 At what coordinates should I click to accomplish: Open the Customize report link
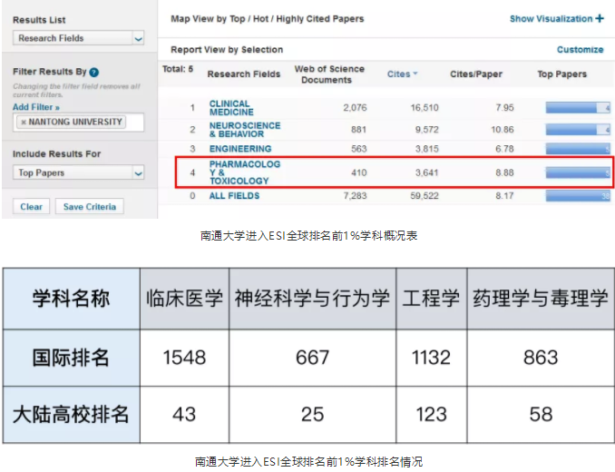[x=580, y=50]
